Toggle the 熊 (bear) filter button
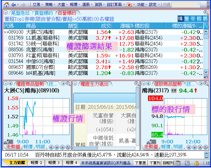 click(199, 19)
